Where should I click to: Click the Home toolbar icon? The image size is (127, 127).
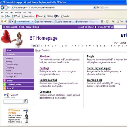click(102, 21)
